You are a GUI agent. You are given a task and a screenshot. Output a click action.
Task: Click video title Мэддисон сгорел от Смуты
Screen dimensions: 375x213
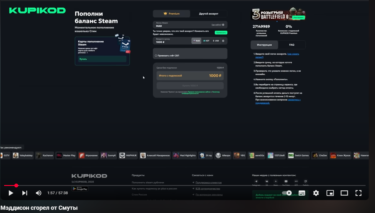[39, 208]
